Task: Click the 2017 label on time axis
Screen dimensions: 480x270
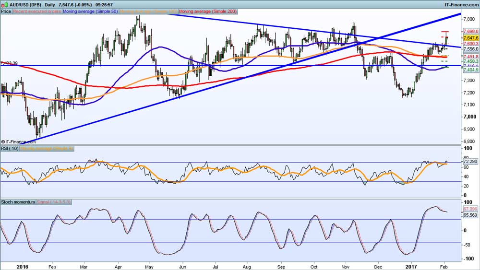Action: [410, 267]
